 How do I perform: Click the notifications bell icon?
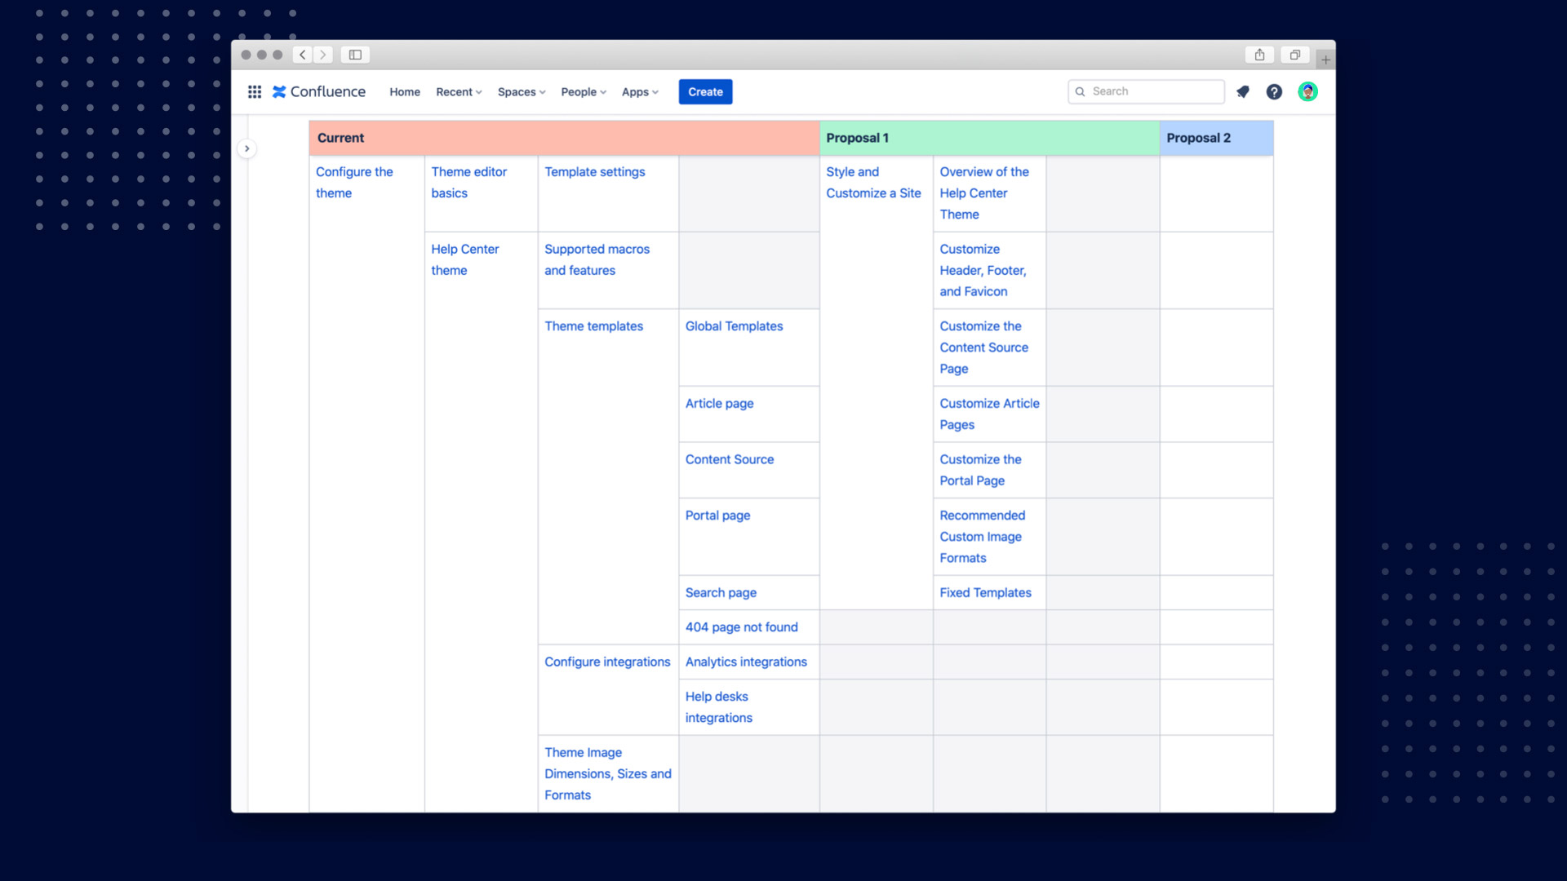[x=1243, y=91]
